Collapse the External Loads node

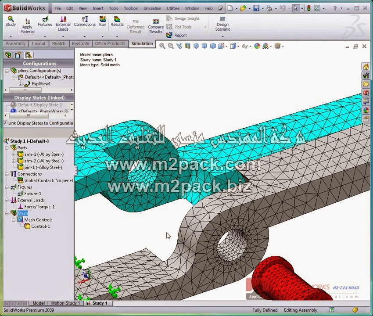[x=7, y=201]
